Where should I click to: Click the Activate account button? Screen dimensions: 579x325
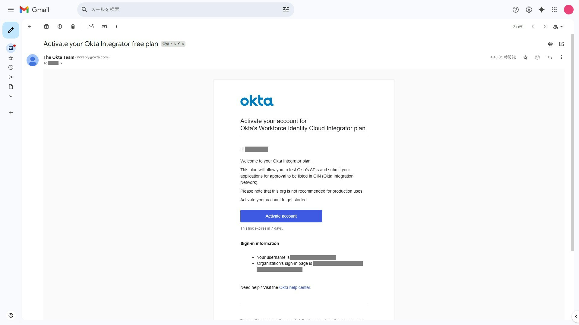[281, 216]
